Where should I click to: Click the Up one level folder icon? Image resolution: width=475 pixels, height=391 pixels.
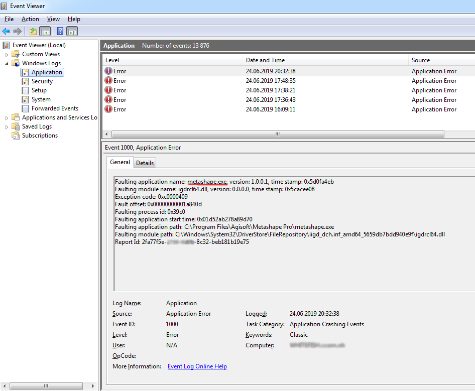pyautogui.click(x=33, y=32)
